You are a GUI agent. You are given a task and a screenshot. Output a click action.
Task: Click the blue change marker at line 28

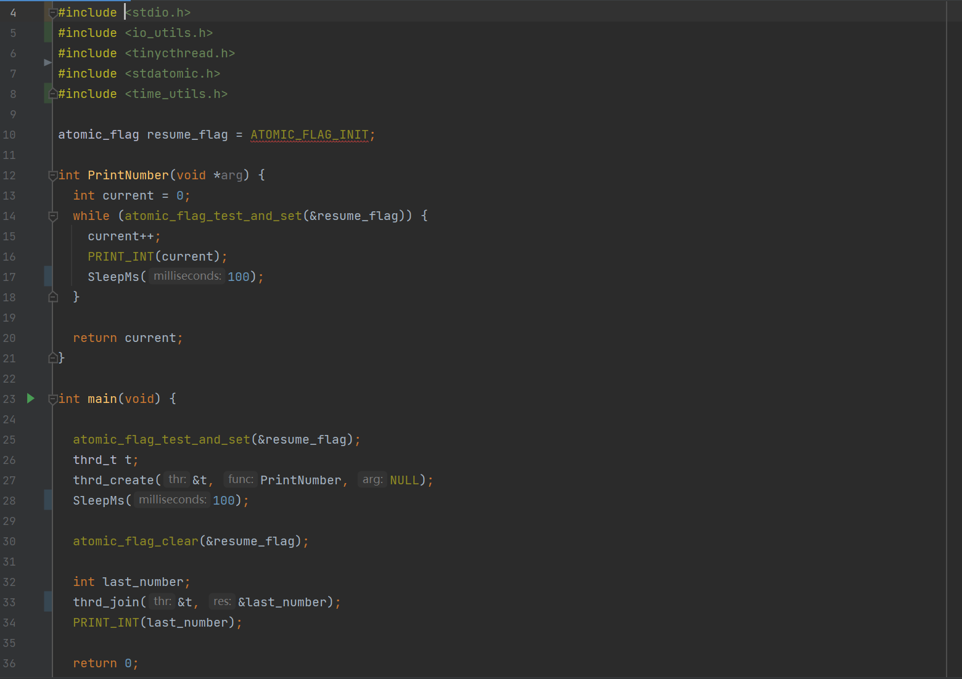[48, 500]
